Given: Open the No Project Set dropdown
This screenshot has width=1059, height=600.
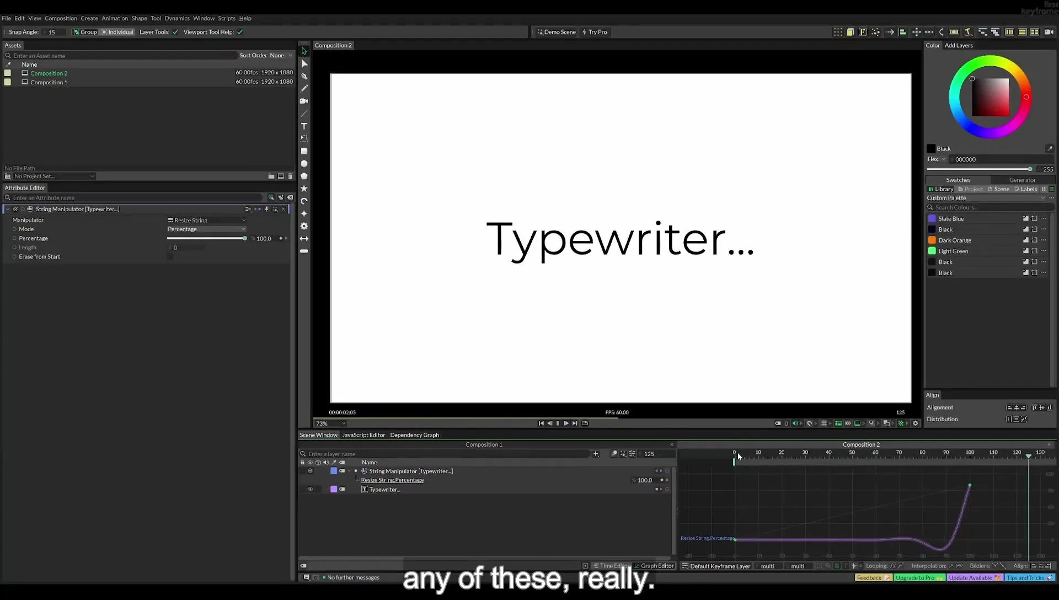Looking at the screenshot, I should 54,176.
